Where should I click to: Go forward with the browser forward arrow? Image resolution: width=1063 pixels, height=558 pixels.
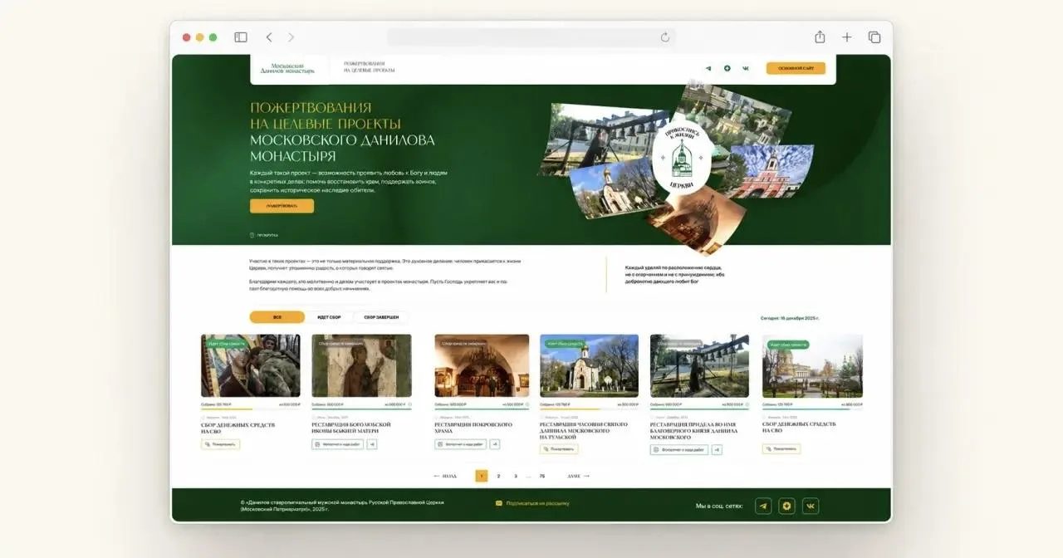point(291,37)
